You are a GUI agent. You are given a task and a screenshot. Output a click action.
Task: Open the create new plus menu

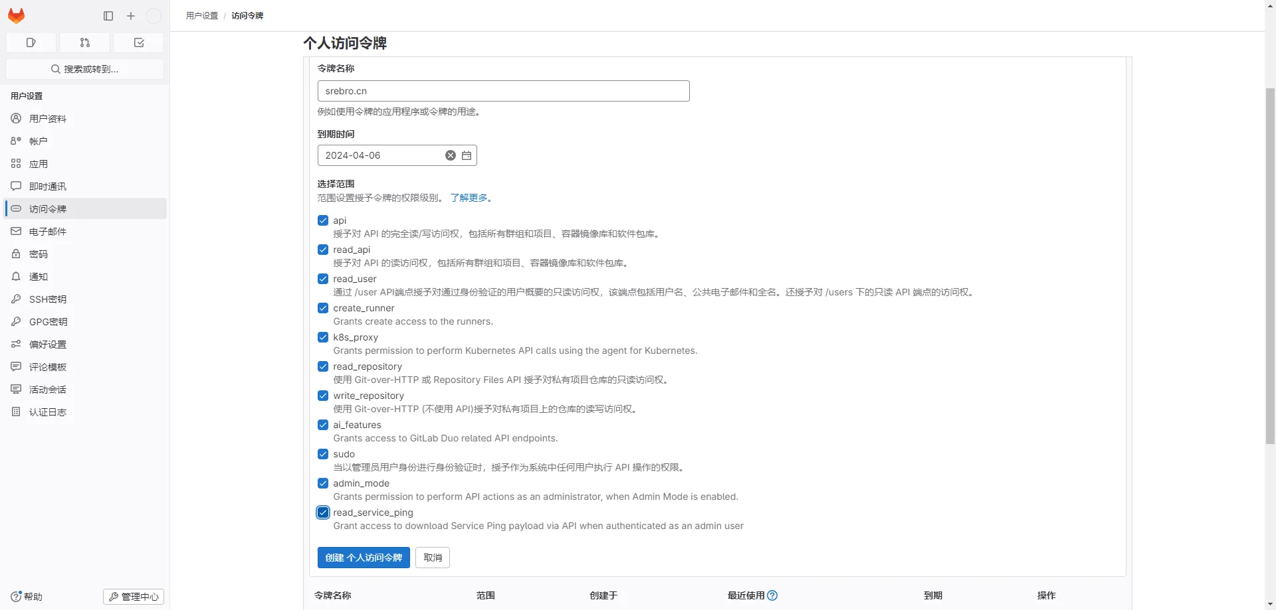pos(131,16)
